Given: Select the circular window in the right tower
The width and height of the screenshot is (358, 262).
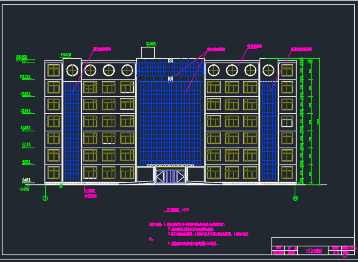Looking at the screenshot, I should [x=268, y=70].
